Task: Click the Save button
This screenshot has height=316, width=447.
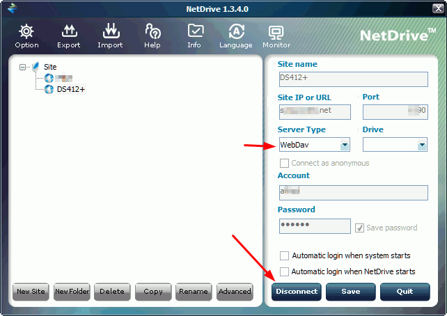Action: click(x=351, y=292)
